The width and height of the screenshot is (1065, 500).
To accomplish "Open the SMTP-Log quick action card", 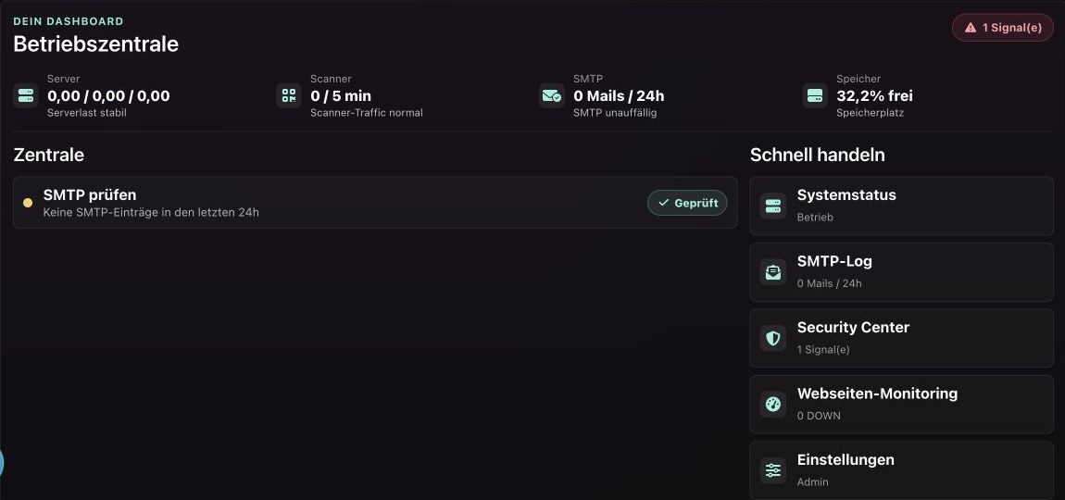I will pyautogui.click(x=901, y=271).
